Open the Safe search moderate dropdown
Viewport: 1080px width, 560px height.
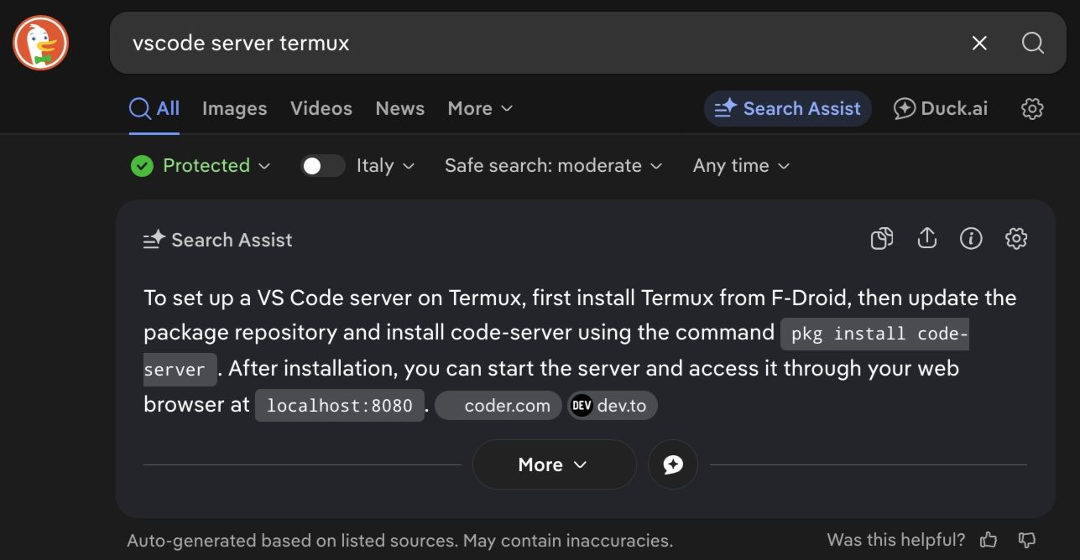(553, 165)
